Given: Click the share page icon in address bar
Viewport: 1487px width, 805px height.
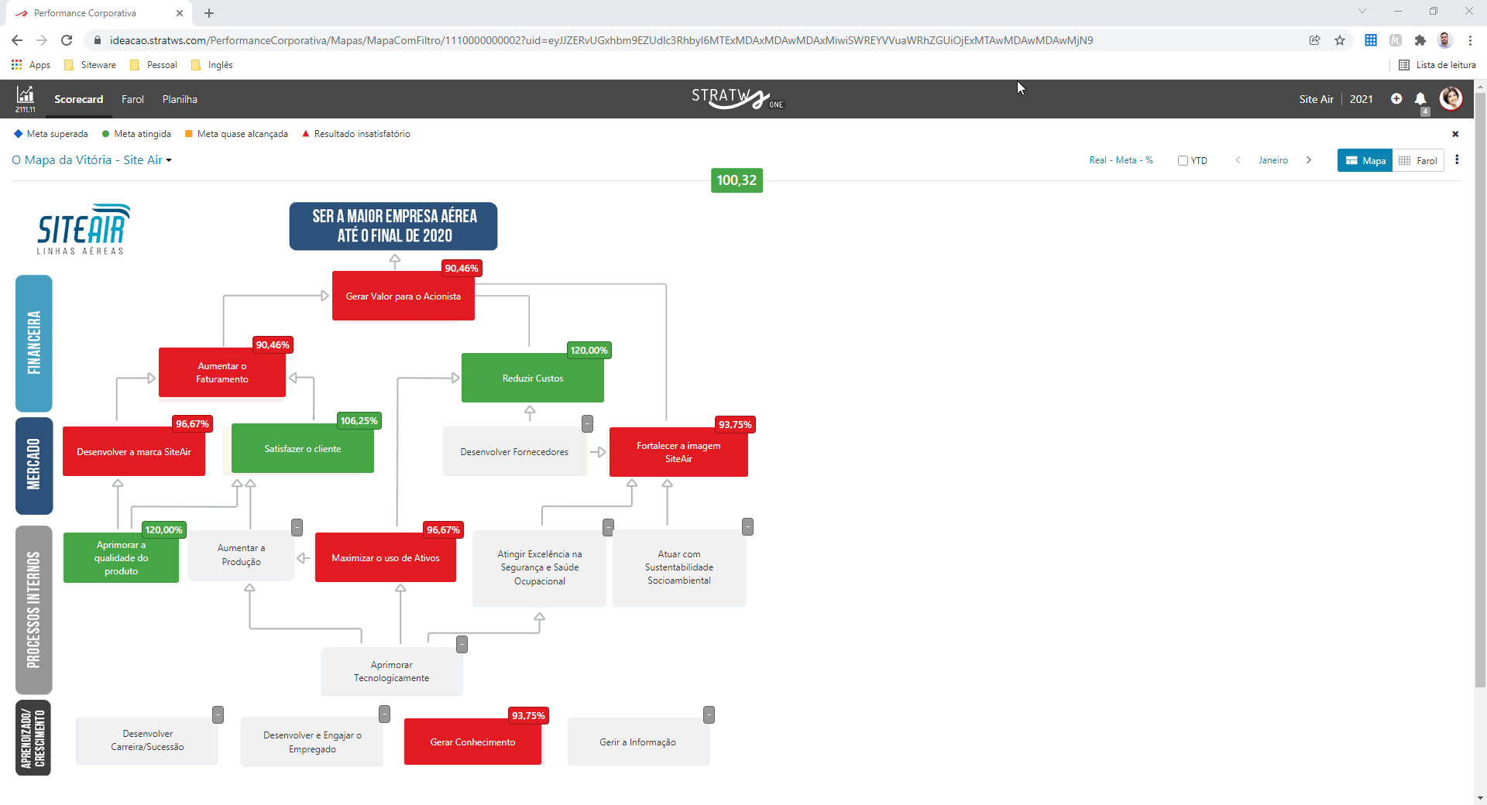Looking at the screenshot, I should 1315,40.
